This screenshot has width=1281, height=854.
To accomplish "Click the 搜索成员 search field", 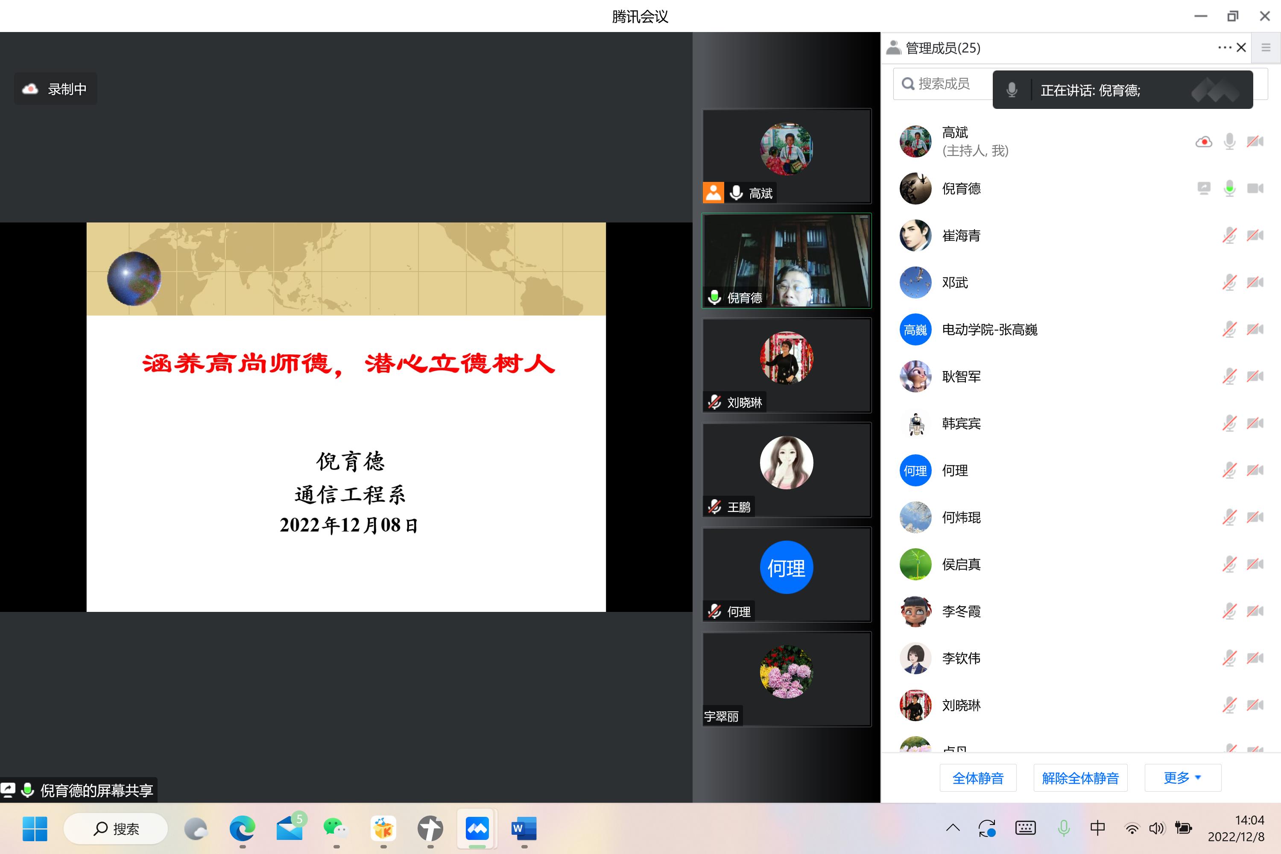I will pyautogui.click(x=943, y=84).
